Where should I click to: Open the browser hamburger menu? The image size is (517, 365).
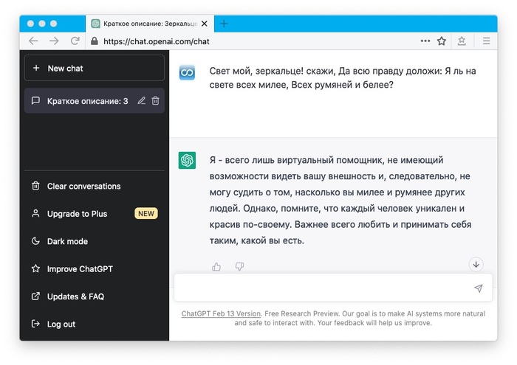pos(486,41)
